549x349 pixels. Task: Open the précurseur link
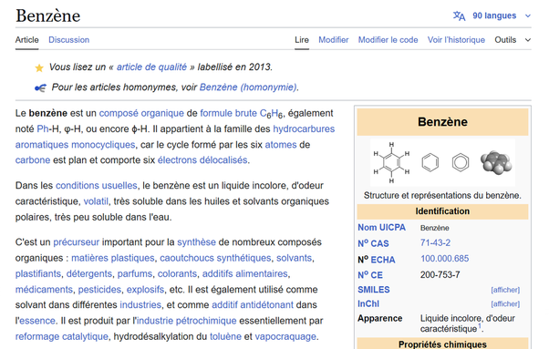tap(76, 242)
